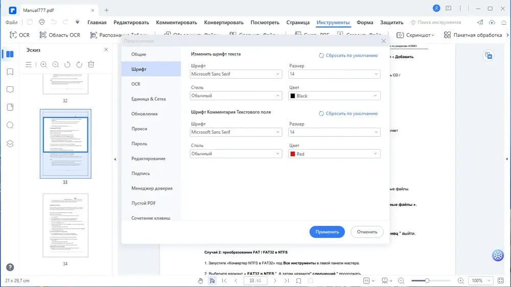Click the undo arrow in quick access bar
Screen dimensions: 511x287
point(54,22)
